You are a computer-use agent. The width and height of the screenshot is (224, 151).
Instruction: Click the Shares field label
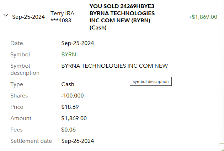coord(19,96)
